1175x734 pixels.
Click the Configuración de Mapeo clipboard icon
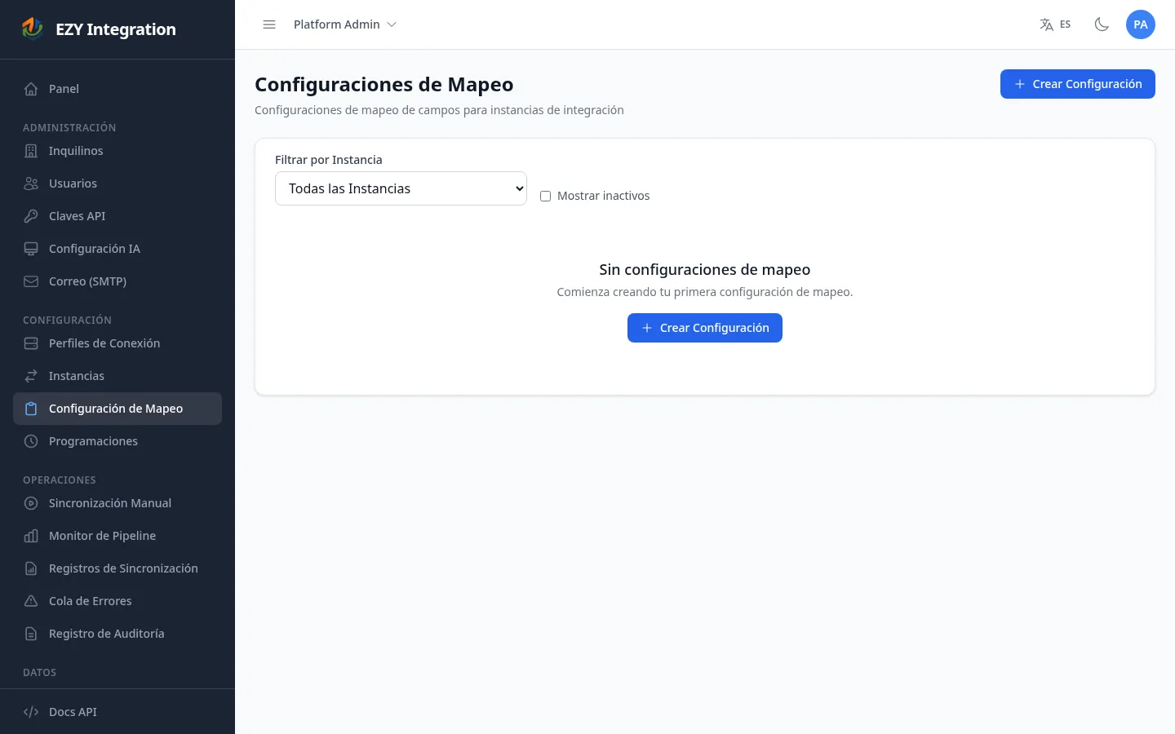[x=31, y=409]
